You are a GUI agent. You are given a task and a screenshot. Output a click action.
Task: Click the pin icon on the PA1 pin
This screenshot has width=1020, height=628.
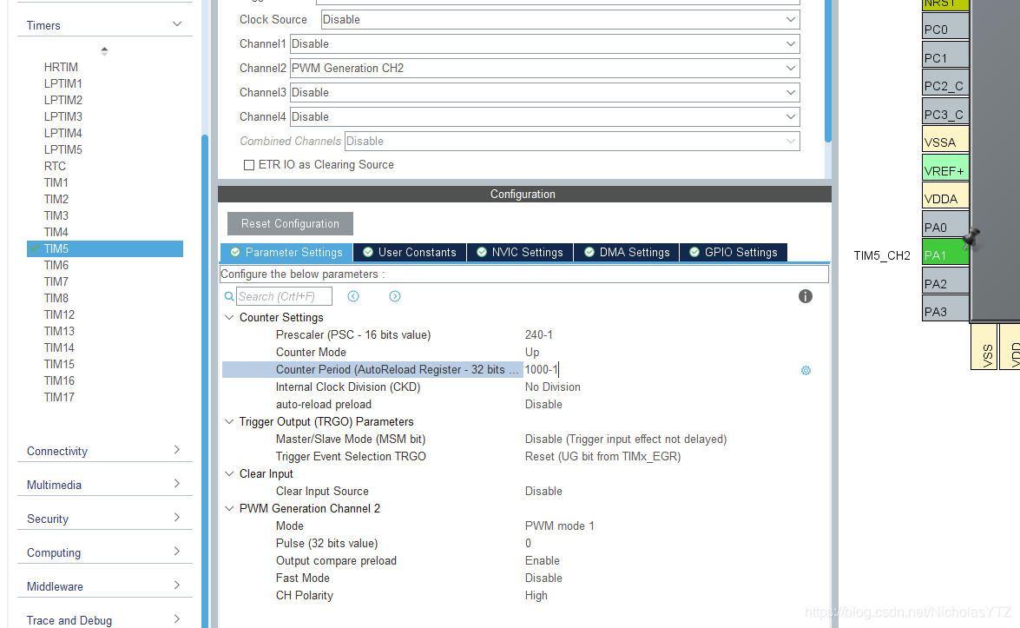click(x=972, y=238)
